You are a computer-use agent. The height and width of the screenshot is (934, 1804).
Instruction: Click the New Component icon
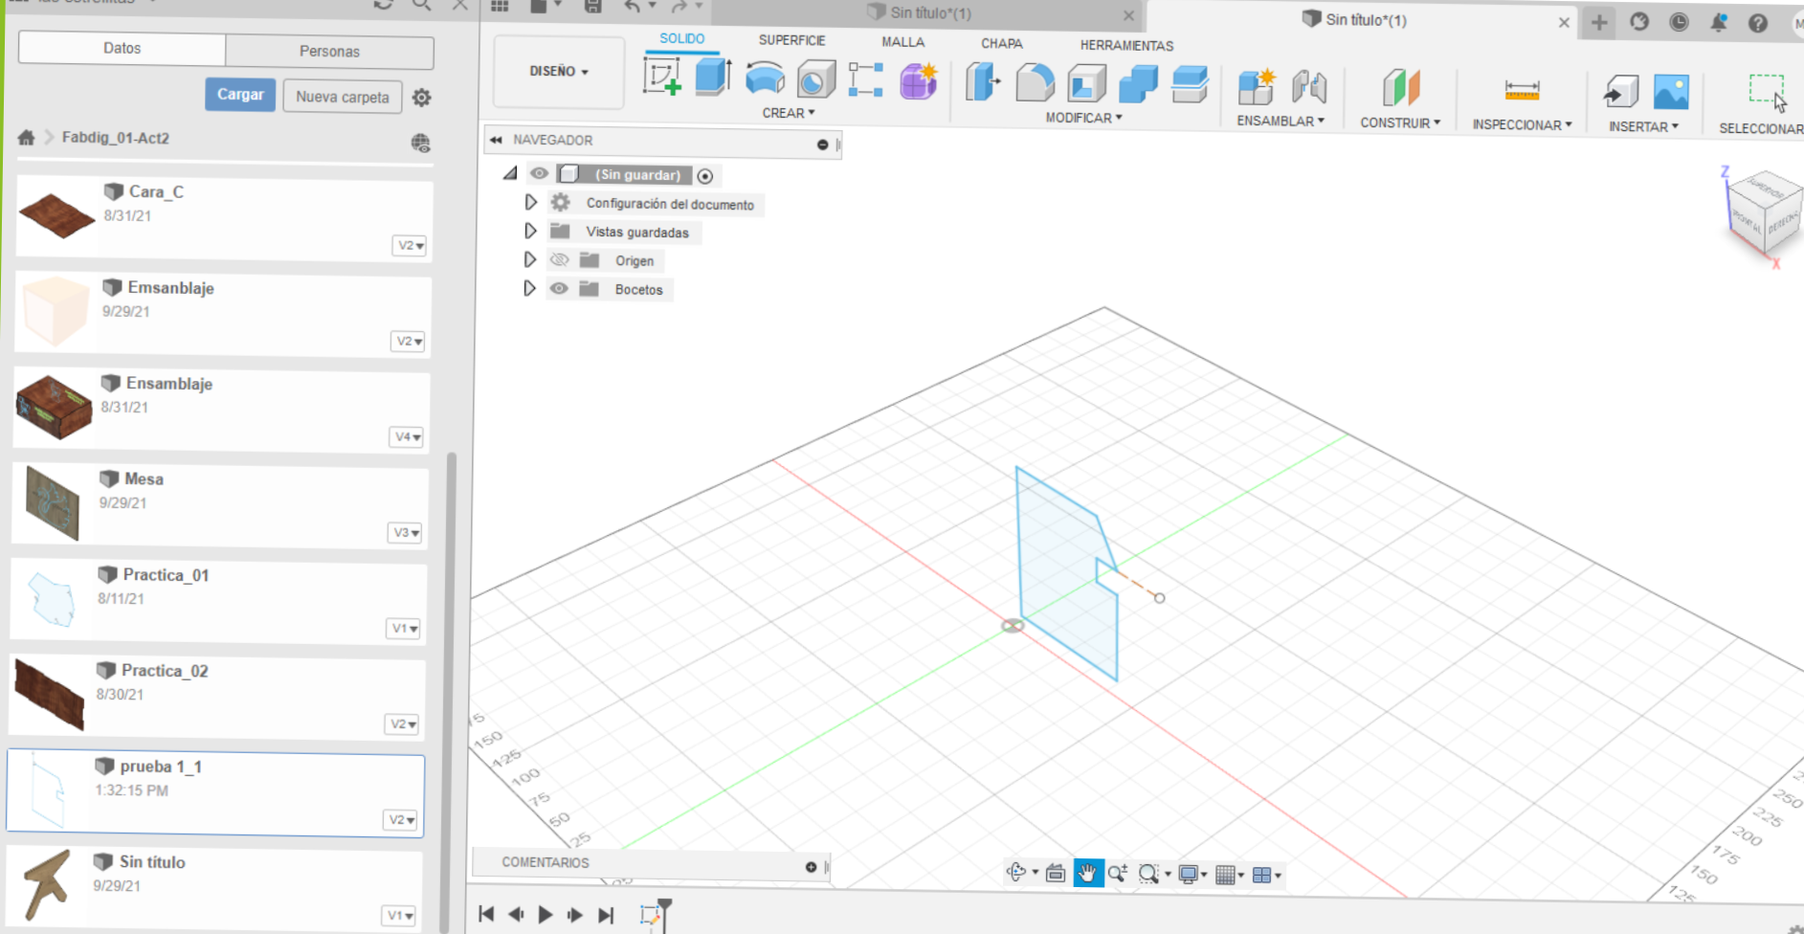pos(1257,87)
